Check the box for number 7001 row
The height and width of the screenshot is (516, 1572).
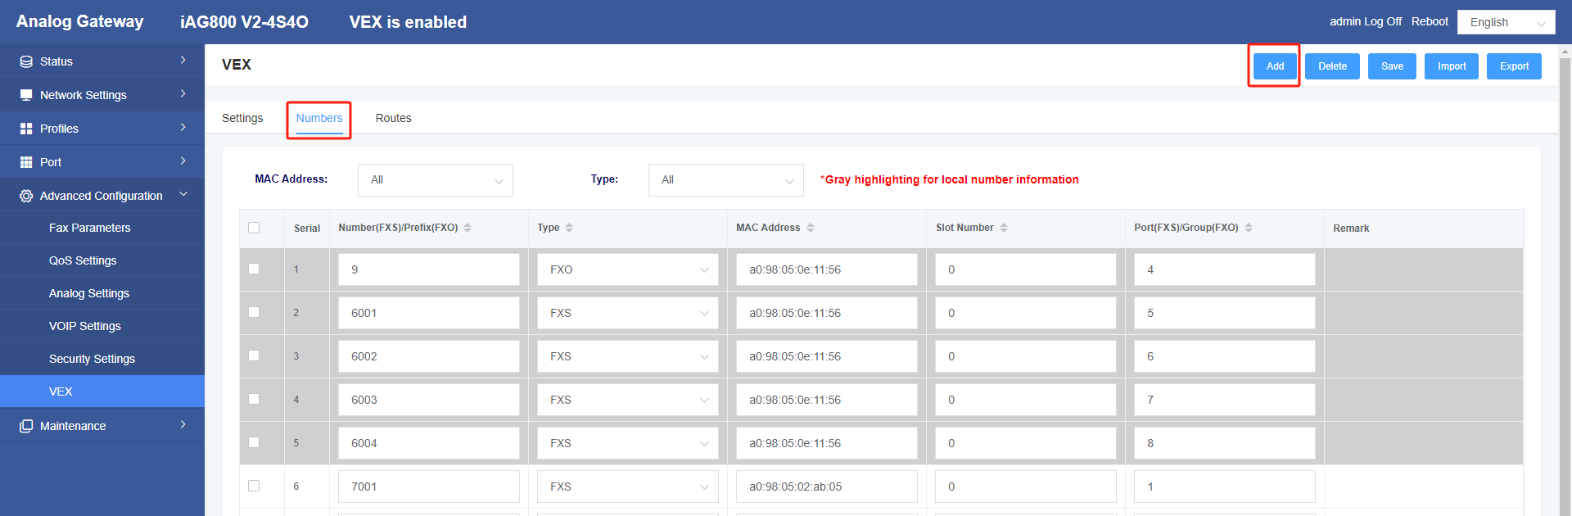pos(254,486)
